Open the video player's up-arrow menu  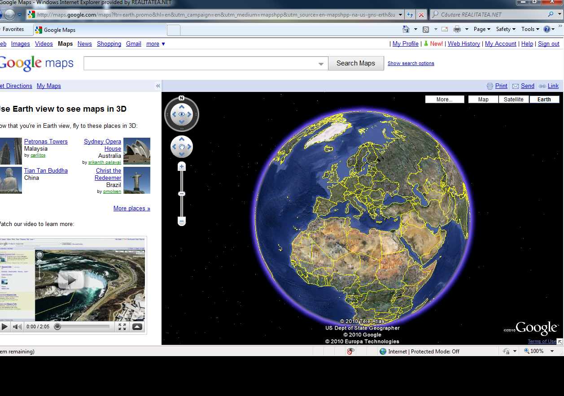137,326
